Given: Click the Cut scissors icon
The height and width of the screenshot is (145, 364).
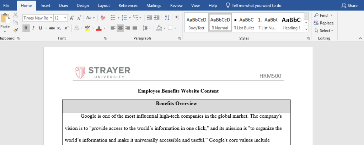Looking at the screenshot, I should coord(15,15).
